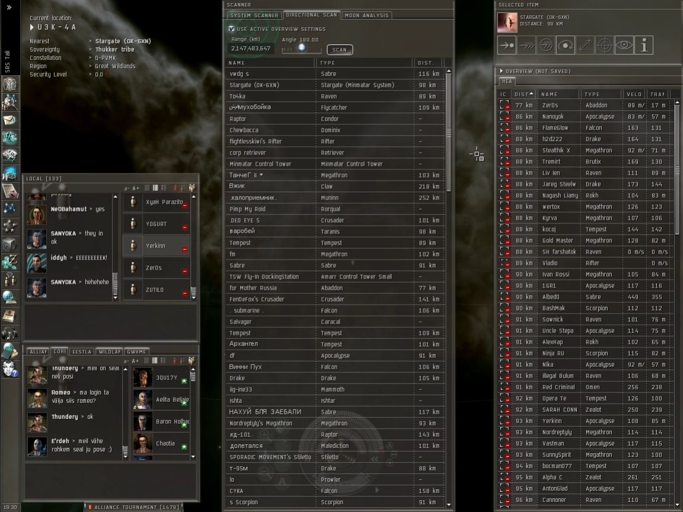
Task: Click the Keep at Range icon
Action: coord(585,45)
